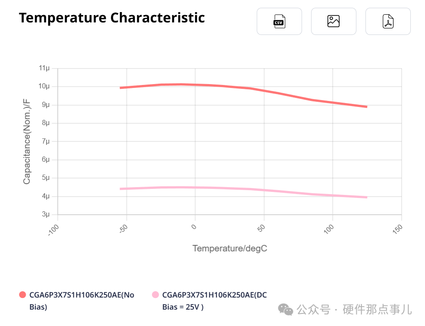Click the red No Bias legend dot
This screenshot has height=326, width=425.
coord(23,295)
